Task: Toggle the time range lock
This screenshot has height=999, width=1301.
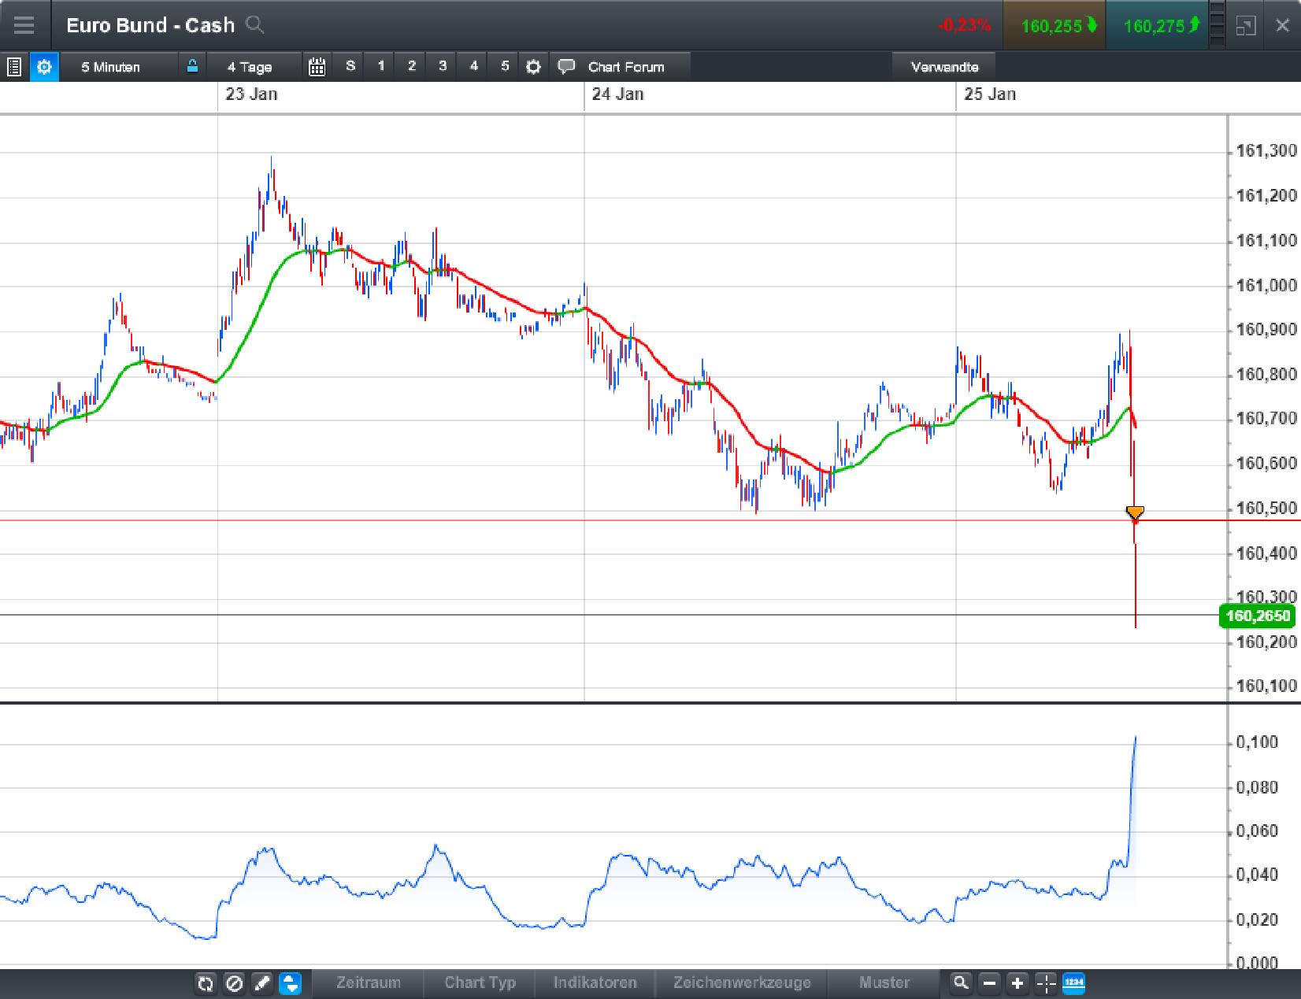Action: (192, 66)
